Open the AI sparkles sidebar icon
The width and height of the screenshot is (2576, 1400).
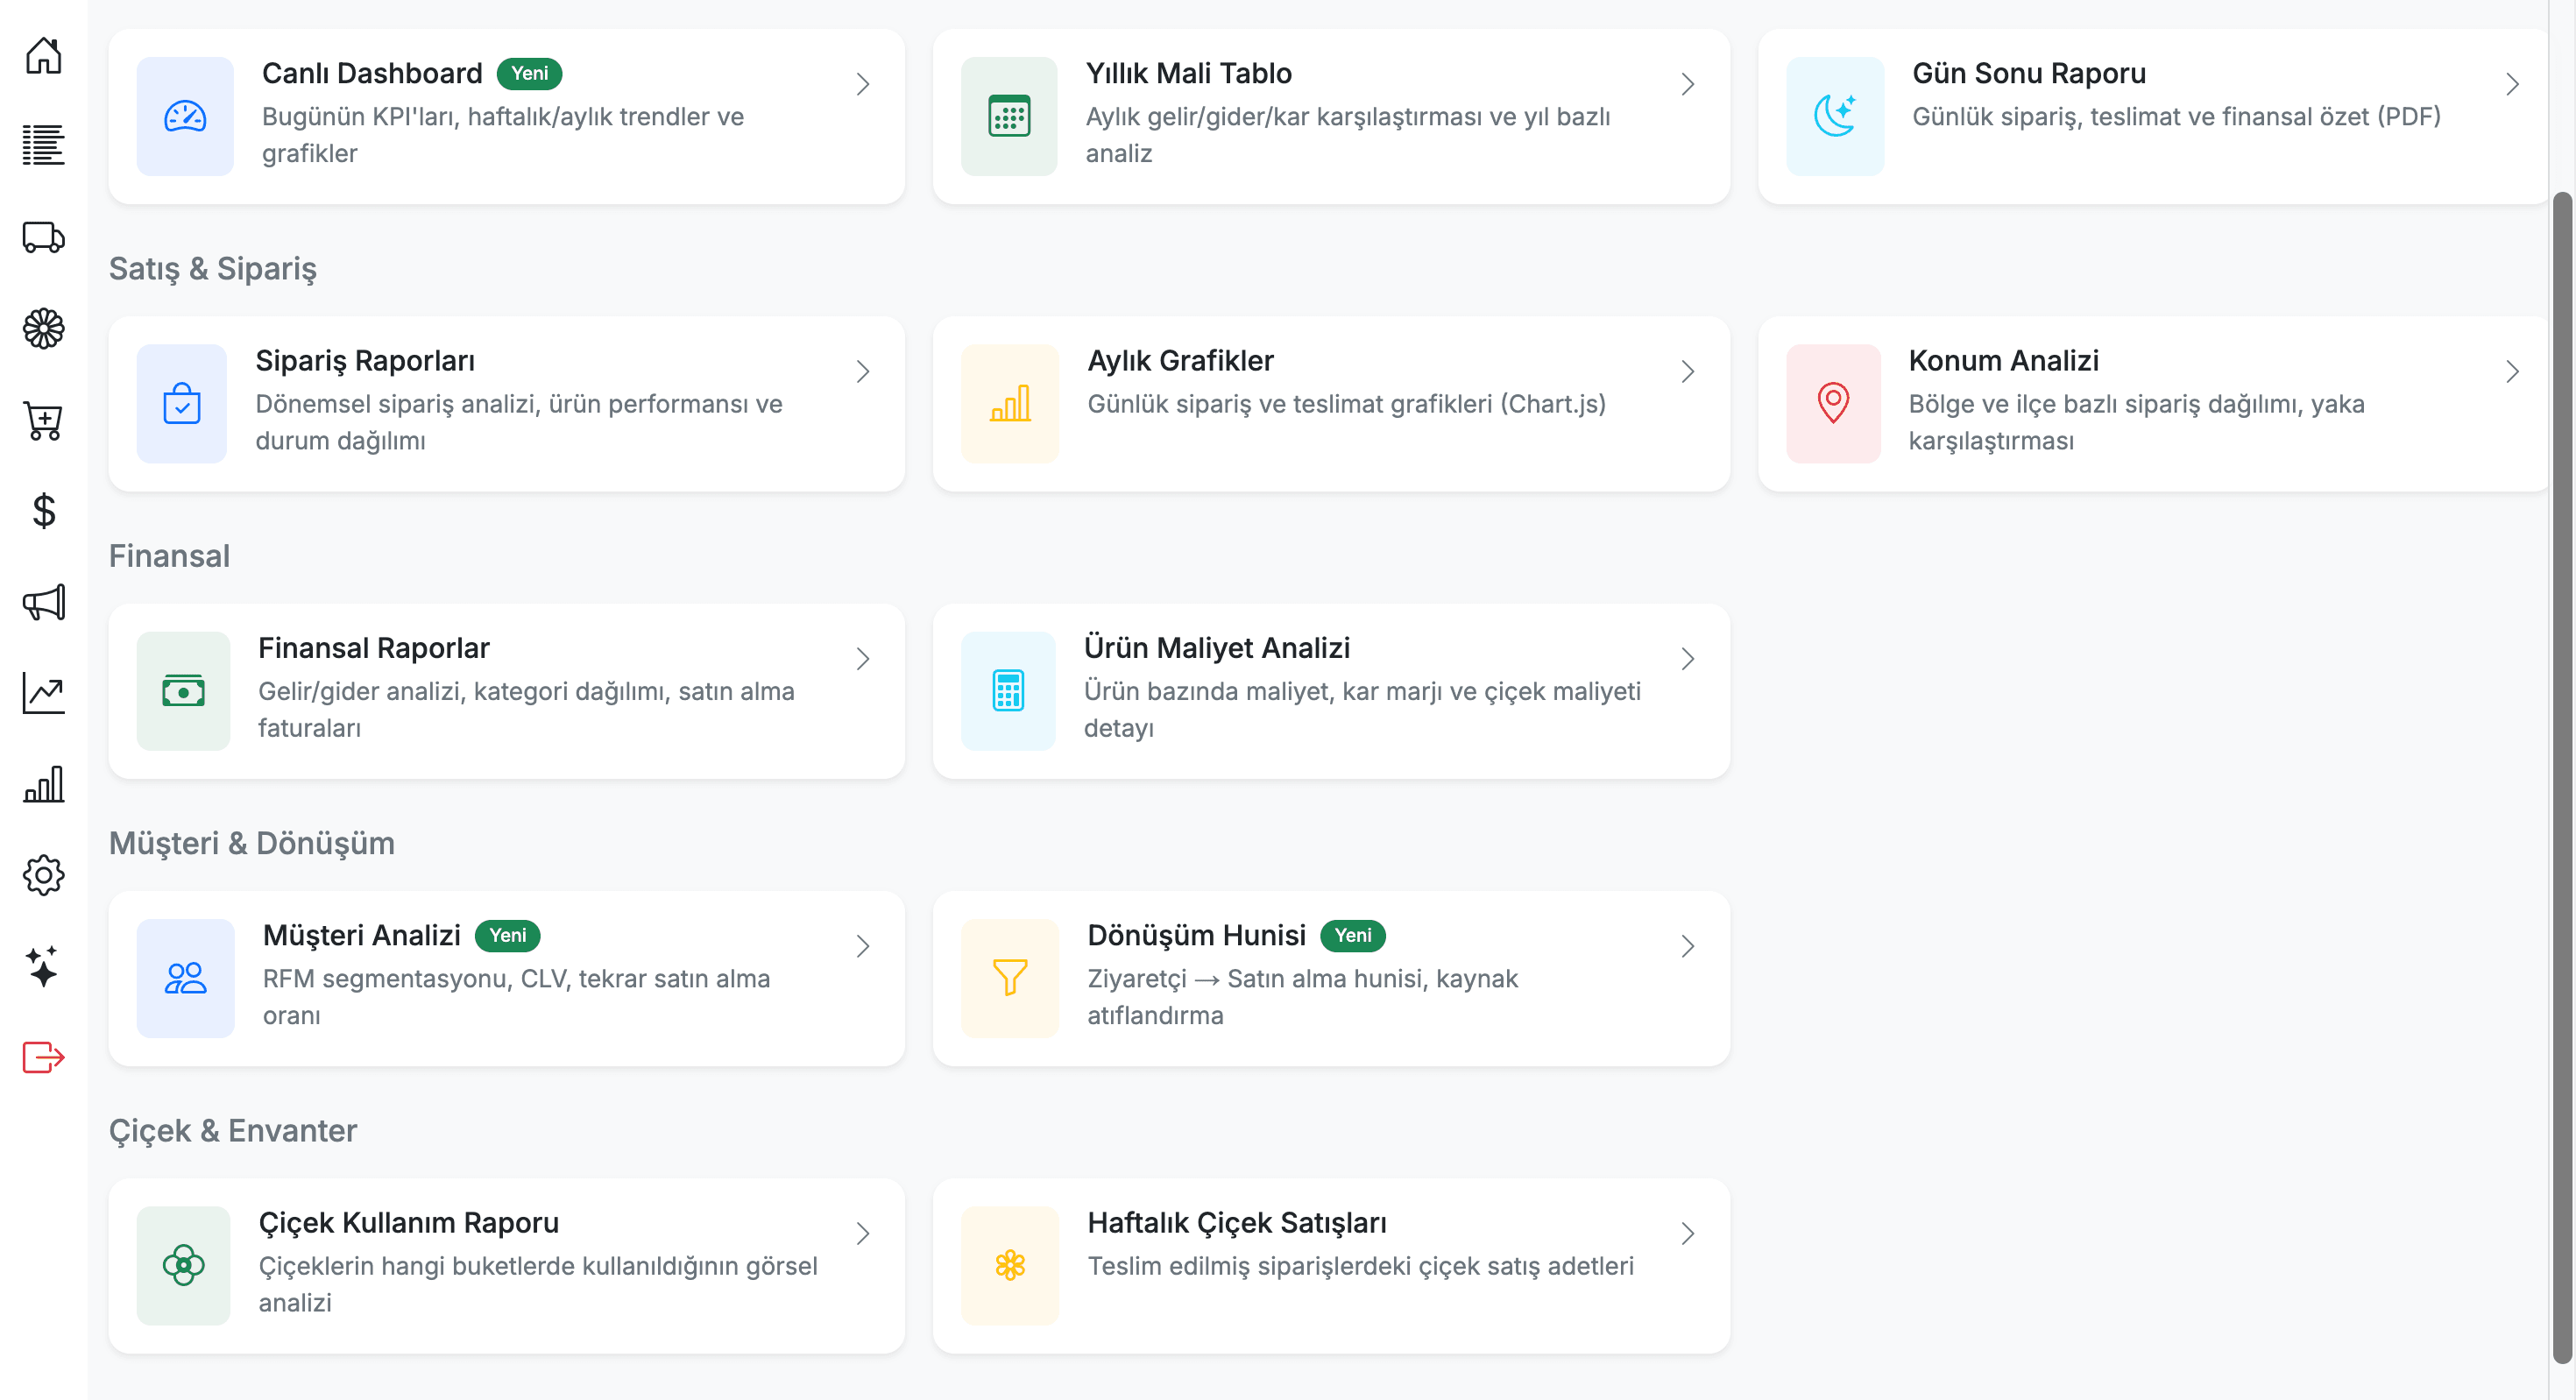[x=43, y=966]
